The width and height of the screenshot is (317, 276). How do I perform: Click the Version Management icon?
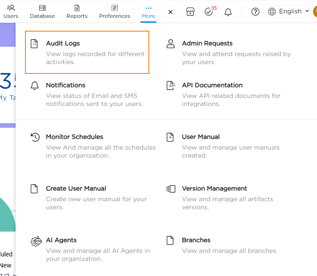[x=171, y=189]
